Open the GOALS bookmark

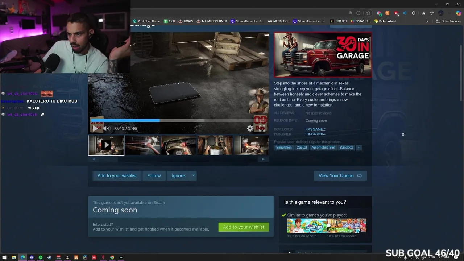tap(186, 21)
